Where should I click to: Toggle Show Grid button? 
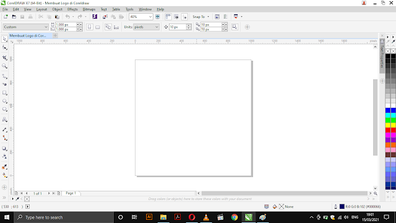pyautogui.click(x=176, y=17)
